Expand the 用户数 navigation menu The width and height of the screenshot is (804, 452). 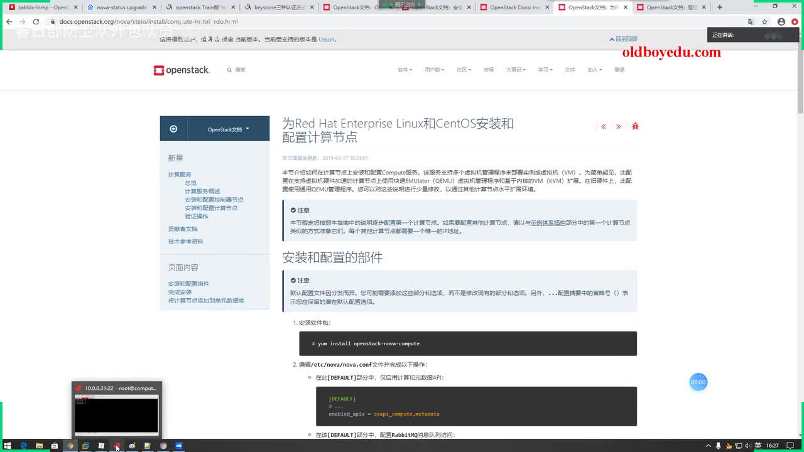click(x=433, y=70)
